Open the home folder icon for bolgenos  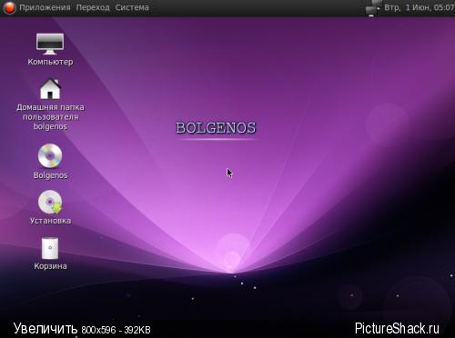(50, 89)
